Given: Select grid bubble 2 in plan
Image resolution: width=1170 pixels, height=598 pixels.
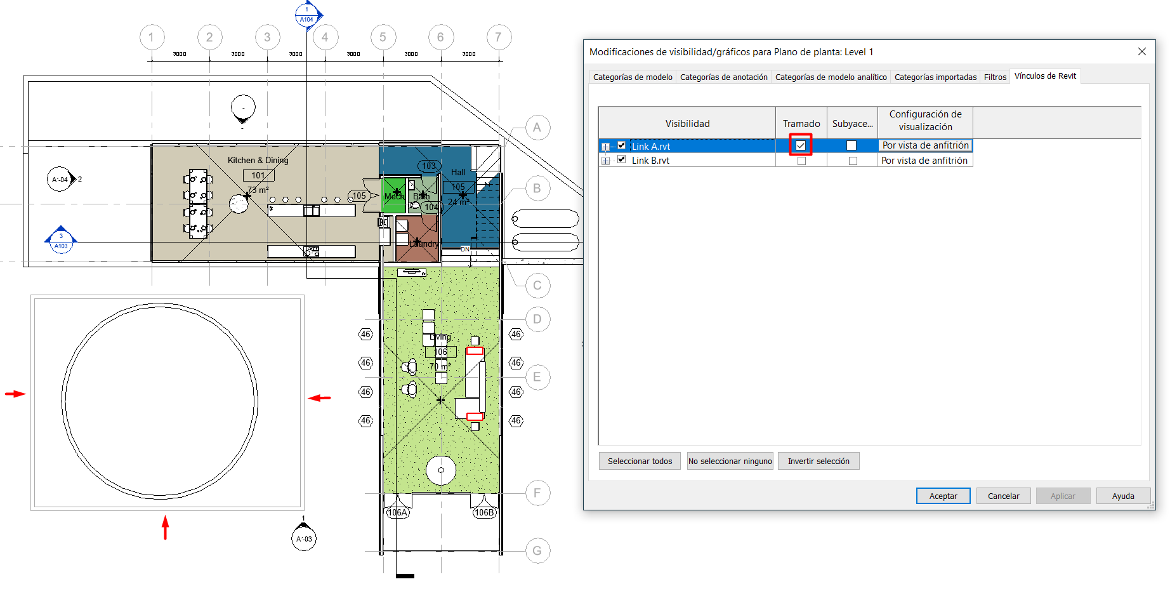Looking at the screenshot, I should [x=209, y=37].
